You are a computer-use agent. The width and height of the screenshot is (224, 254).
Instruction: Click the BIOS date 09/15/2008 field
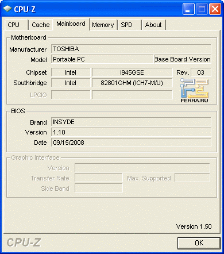[131, 143]
